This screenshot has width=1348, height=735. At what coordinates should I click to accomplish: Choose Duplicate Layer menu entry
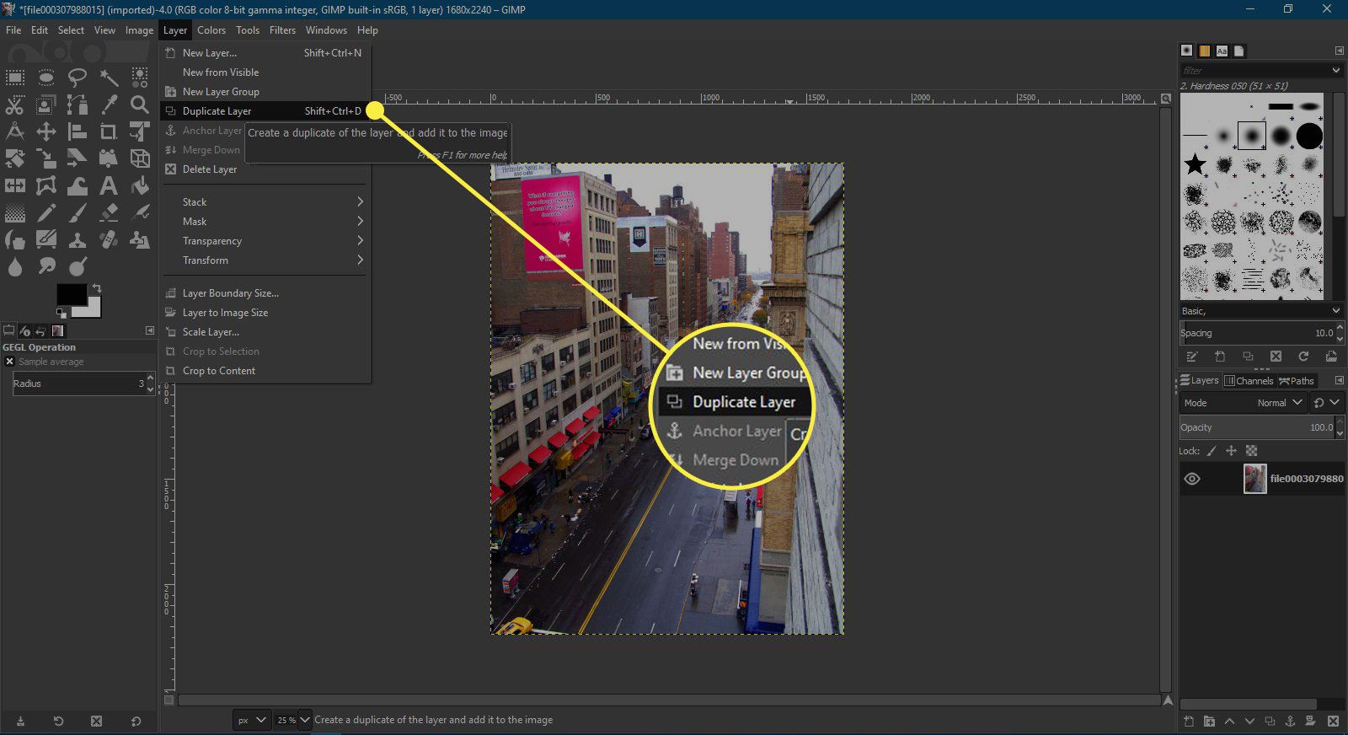[265, 111]
